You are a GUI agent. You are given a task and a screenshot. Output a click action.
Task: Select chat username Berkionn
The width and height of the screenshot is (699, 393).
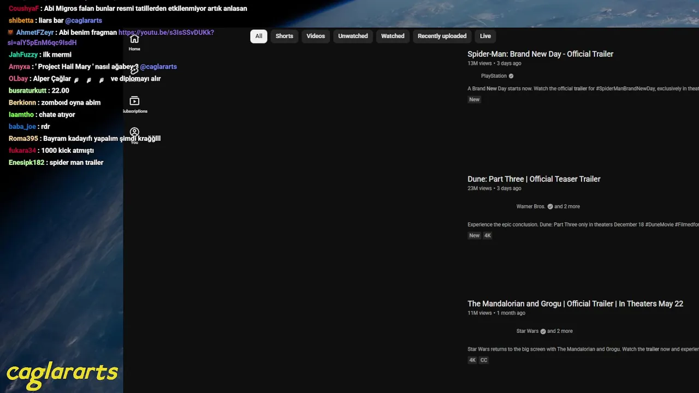pyautogui.click(x=22, y=103)
